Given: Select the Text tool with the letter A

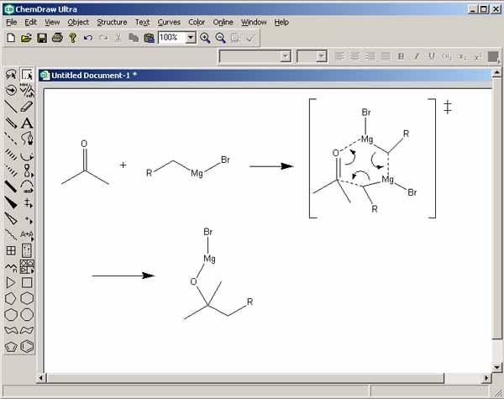Looking at the screenshot, I should [27, 123].
